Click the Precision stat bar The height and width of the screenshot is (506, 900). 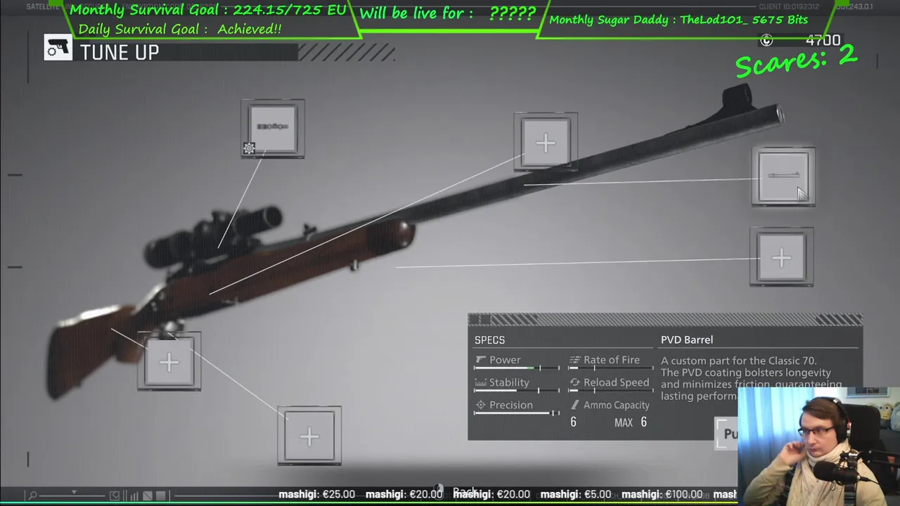tap(517, 413)
